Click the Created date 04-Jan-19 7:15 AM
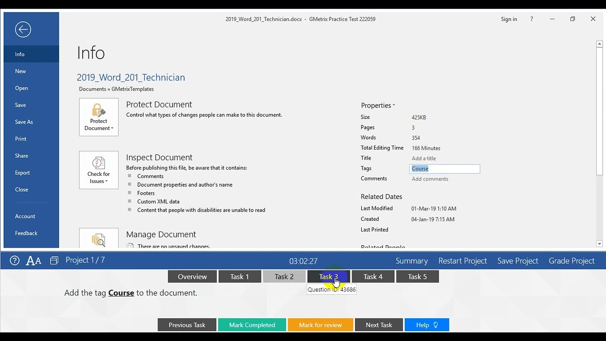Screen dimensions: 606x341 (433, 219)
